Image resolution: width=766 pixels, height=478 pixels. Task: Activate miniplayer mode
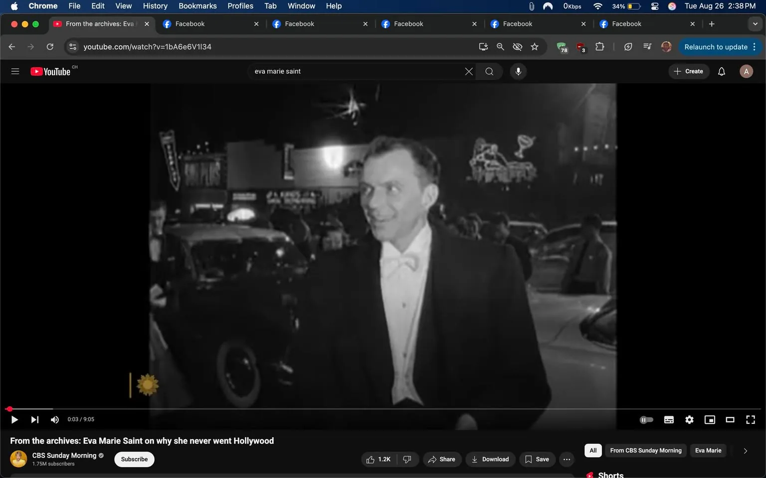[710, 419]
